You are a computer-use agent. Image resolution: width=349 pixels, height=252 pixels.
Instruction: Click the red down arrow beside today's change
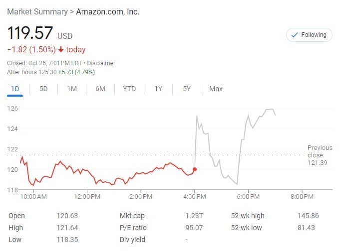[x=61, y=49]
